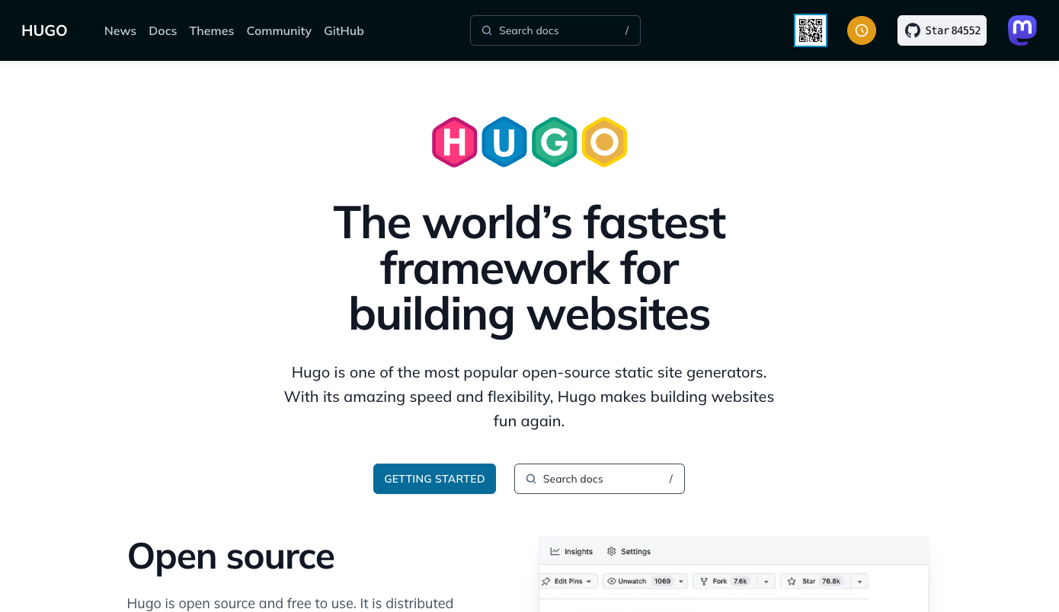Open the Mastodon icon link

1022,30
